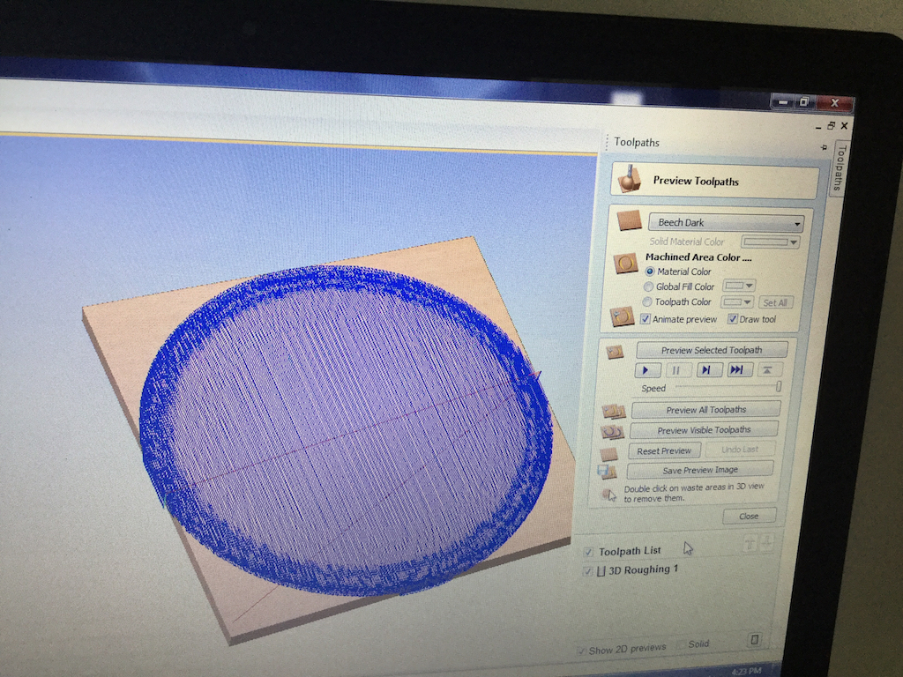Screen dimensions: 903x677
Task: Click the 3D preview of the machined dish
Action: (x=345, y=432)
